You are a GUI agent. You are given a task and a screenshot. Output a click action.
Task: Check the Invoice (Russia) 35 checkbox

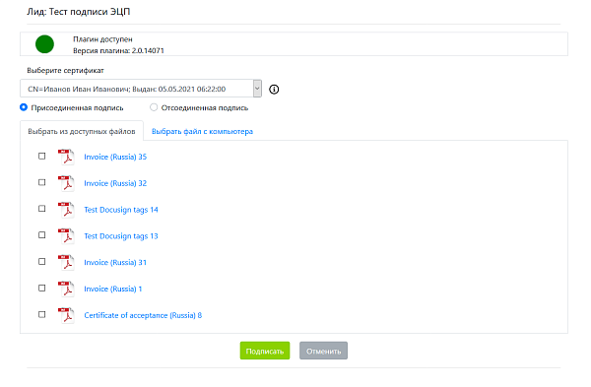[41, 156]
